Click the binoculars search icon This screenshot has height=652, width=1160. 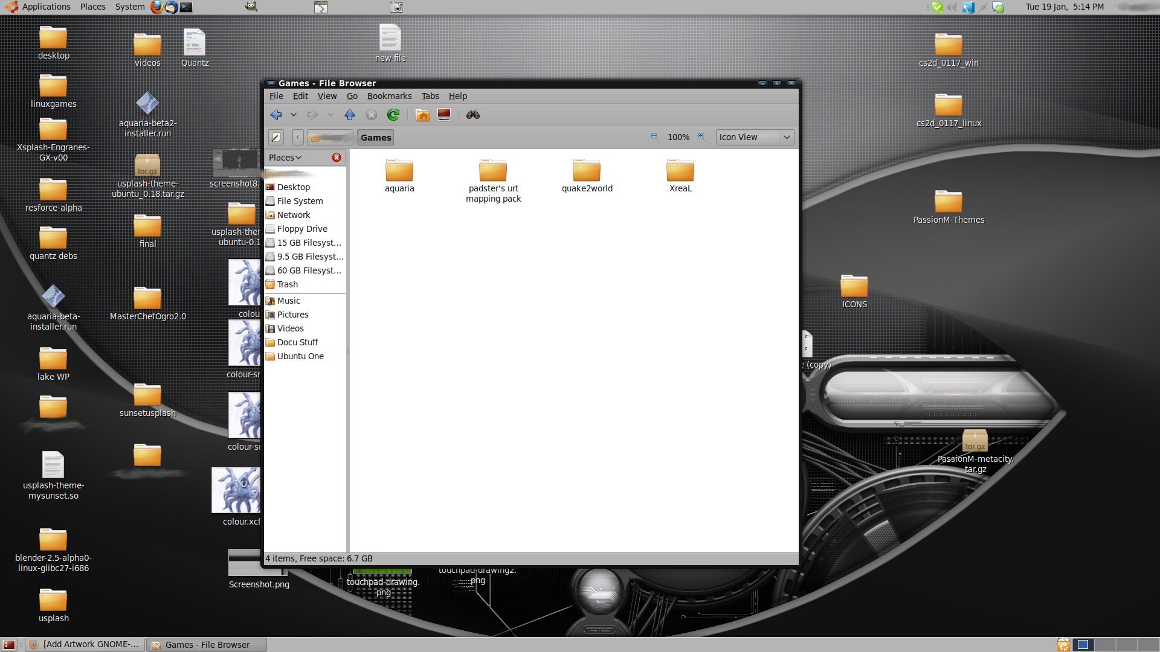473,115
